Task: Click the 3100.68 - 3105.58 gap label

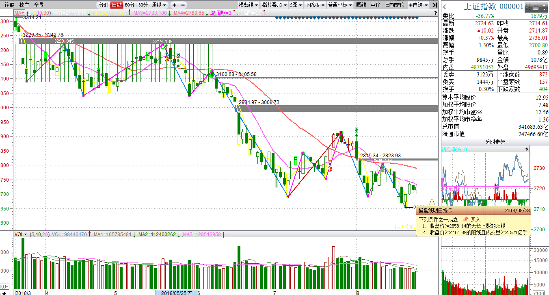Action: pyautogui.click(x=236, y=74)
